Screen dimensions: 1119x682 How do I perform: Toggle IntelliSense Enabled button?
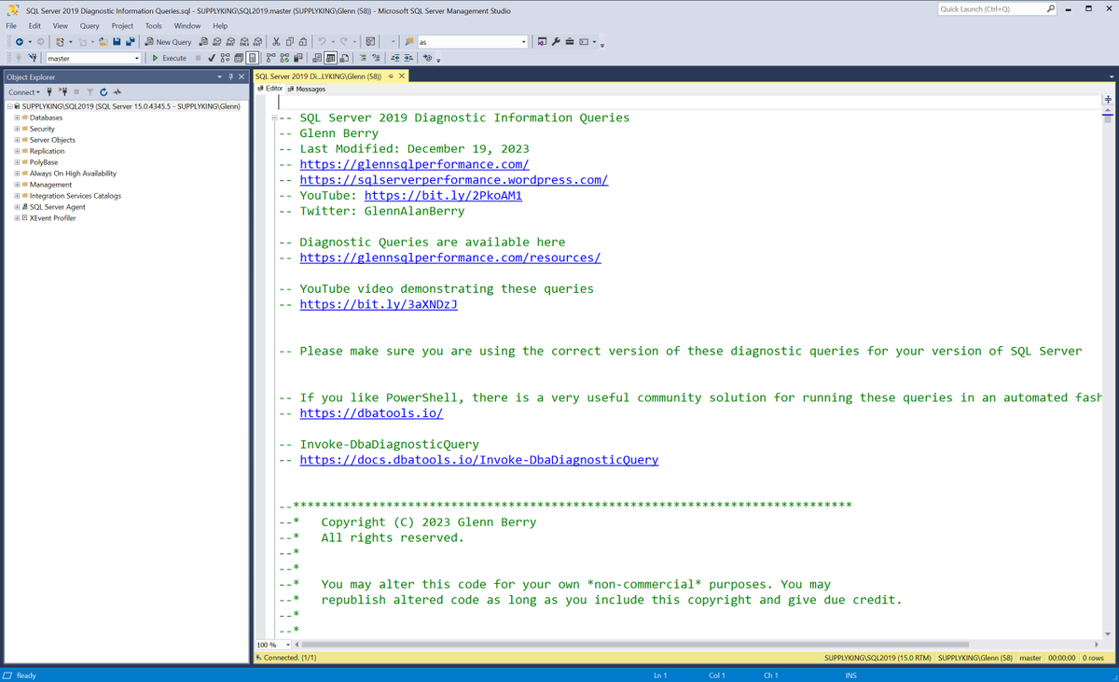[252, 58]
